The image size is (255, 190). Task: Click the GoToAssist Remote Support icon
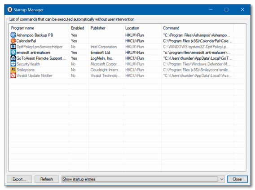coord(13,58)
